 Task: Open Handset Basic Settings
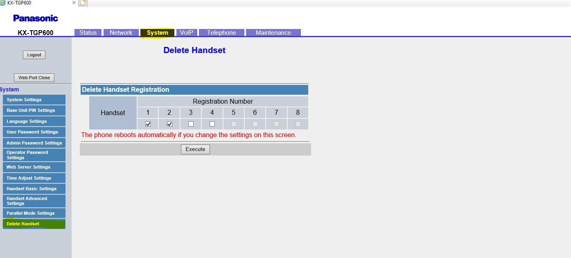tap(34, 189)
